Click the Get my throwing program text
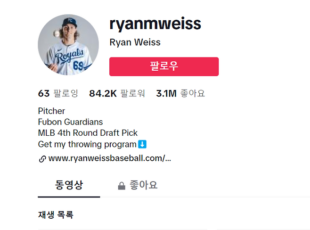 [x=87, y=144]
